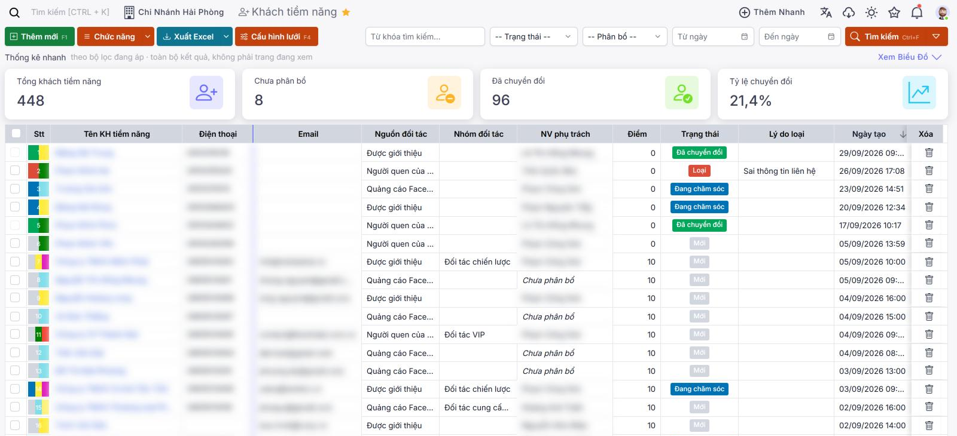Click the calendar icon in Từ ngày field
This screenshot has width=957, height=436.
coord(744,36)
